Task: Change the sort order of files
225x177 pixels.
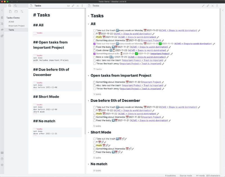Action: 22,12
